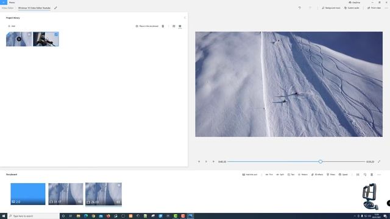Switch library to medium grid view

coord(174,26)
